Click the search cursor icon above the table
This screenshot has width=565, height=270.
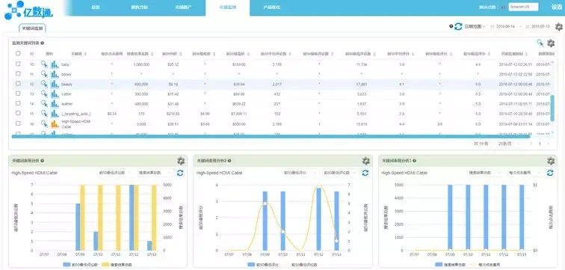pos(540,43)
